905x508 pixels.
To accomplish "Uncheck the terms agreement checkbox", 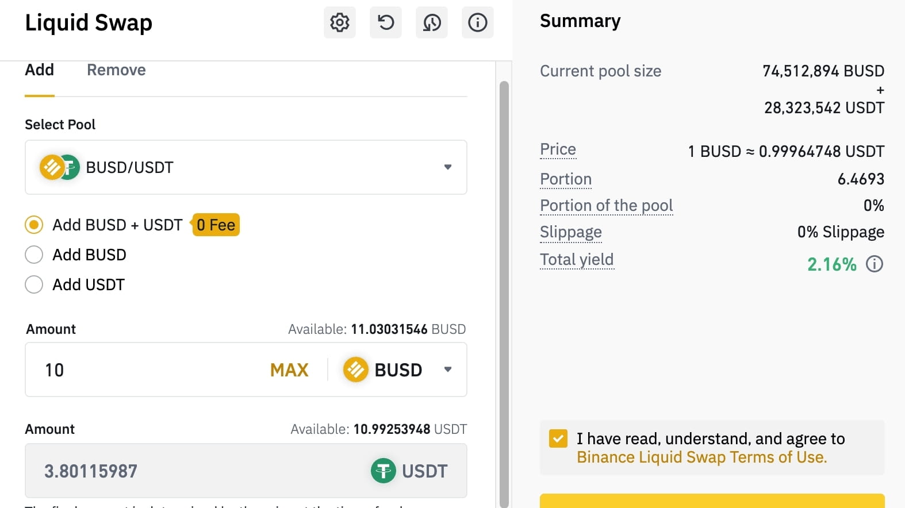I will point(558,438).
